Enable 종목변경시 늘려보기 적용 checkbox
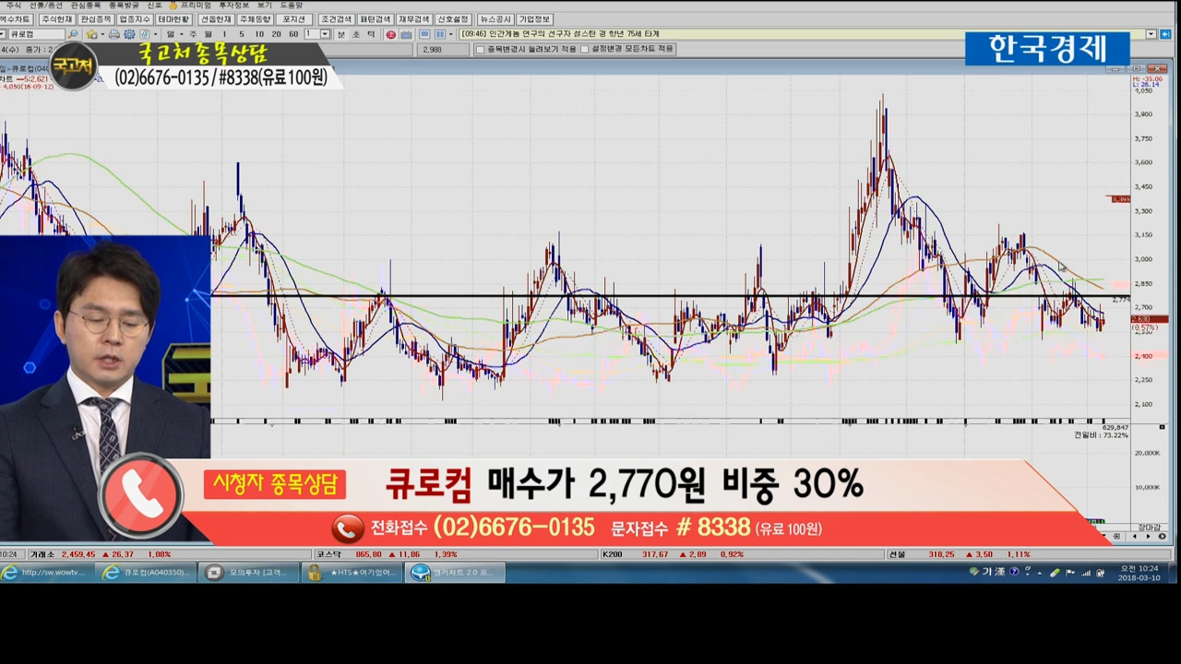 pyautogui.click(x=480, y=49)
